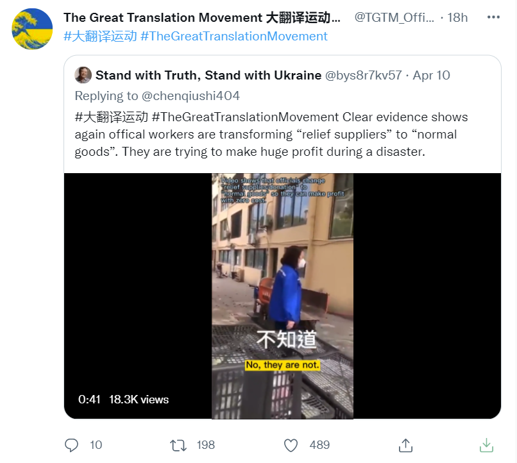
Task: View the 198 retweets count
Action: tap(206, 445)
